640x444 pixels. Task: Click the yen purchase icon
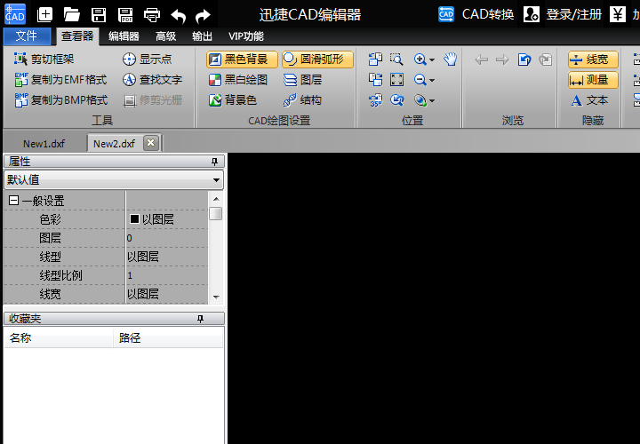coord(618,15)
